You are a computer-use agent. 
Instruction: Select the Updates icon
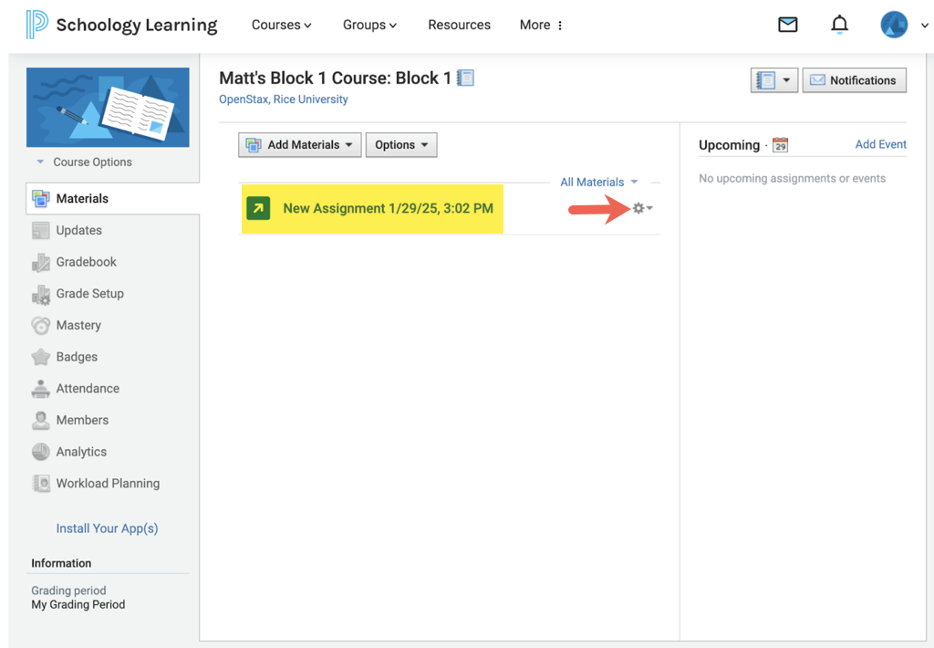coord(41,230)
